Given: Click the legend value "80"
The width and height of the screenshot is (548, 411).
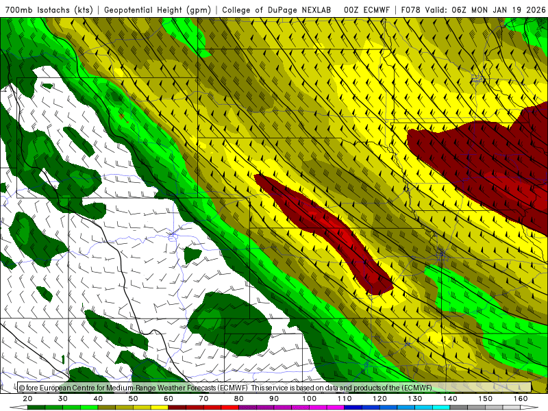Looking at the screenshot, I should coord(238,399).
